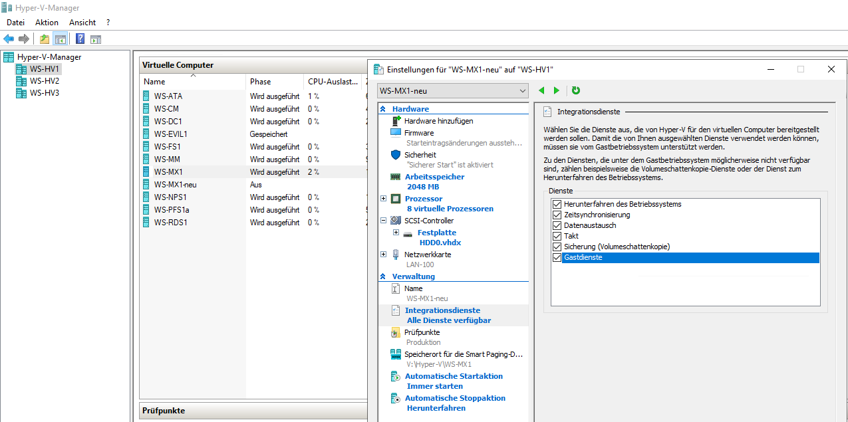Toggle the console tree toolbar icon

[60, 39]
